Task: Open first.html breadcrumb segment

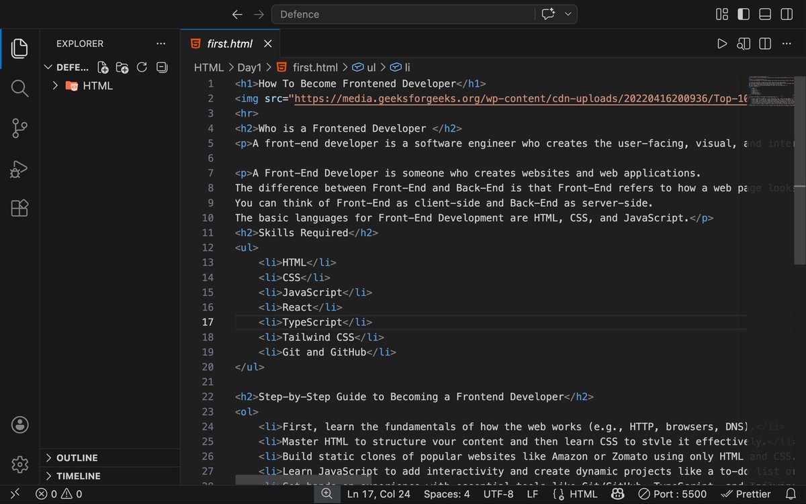Action: coord(308,67)
